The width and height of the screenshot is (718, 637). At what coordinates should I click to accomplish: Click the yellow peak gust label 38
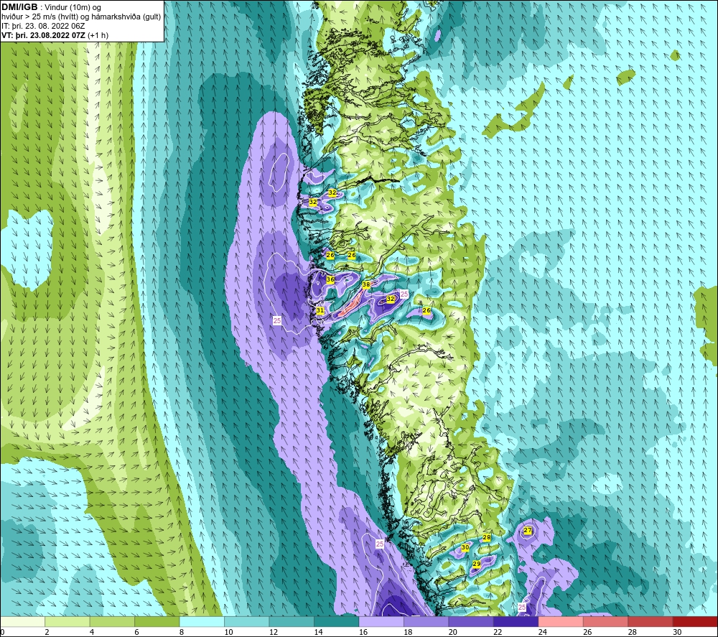(x=366, y=285)
